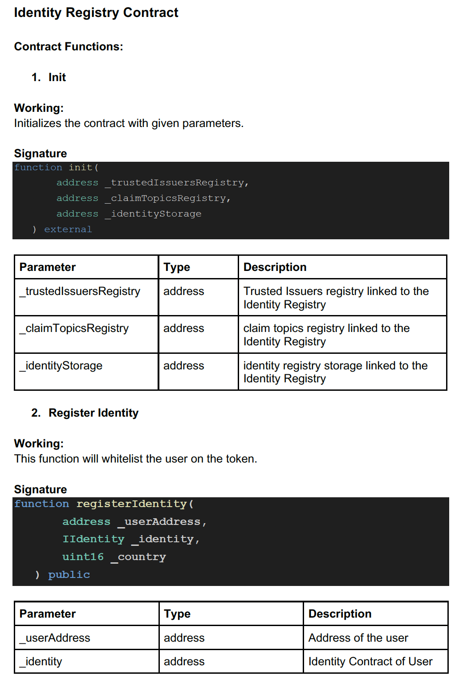
Task: Click the IIdentity type in the code
Action: (x=93, y=539)
